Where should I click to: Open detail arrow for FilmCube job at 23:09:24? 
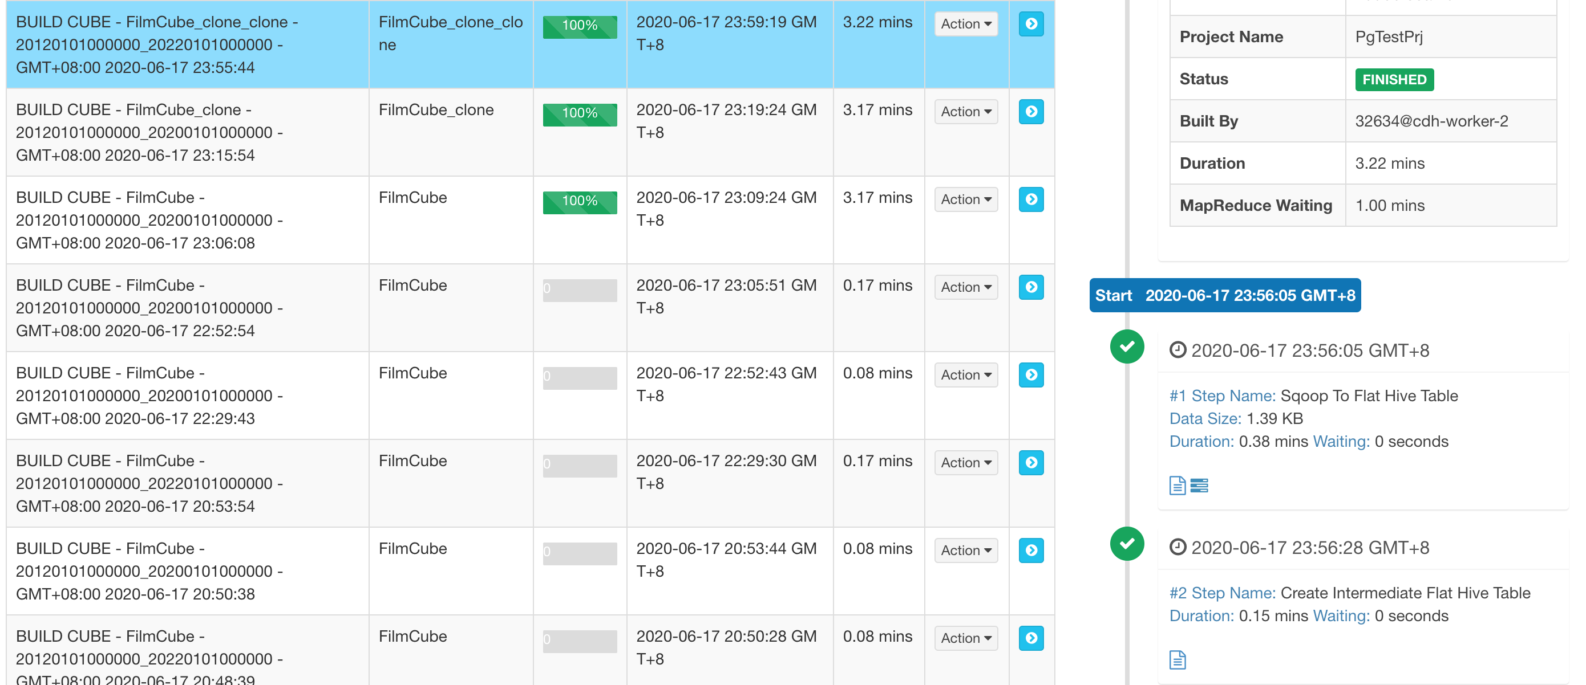(1031, 199)
